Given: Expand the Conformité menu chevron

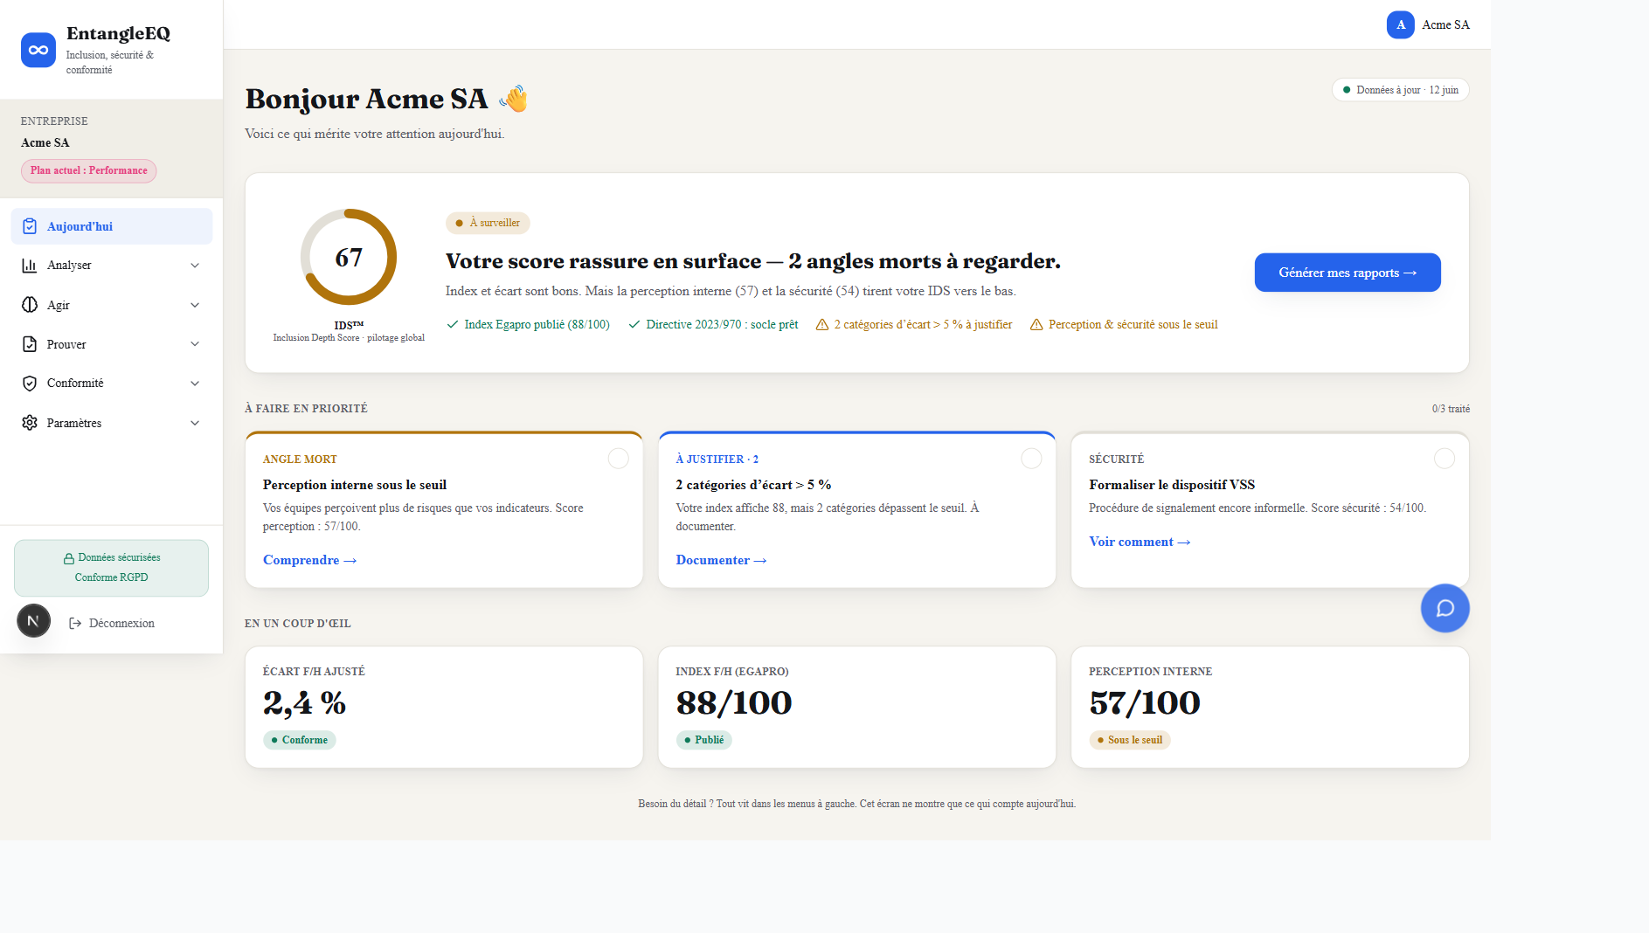Looking at the screenshot, I should click(195, 384).
